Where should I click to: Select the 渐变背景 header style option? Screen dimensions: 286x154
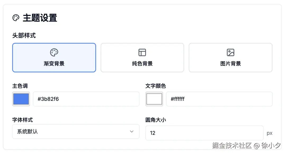click(54, 57)
